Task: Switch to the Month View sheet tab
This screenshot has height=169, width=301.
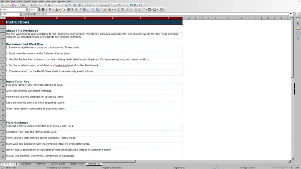Action: pyautogui.click(x=41, y=164)
